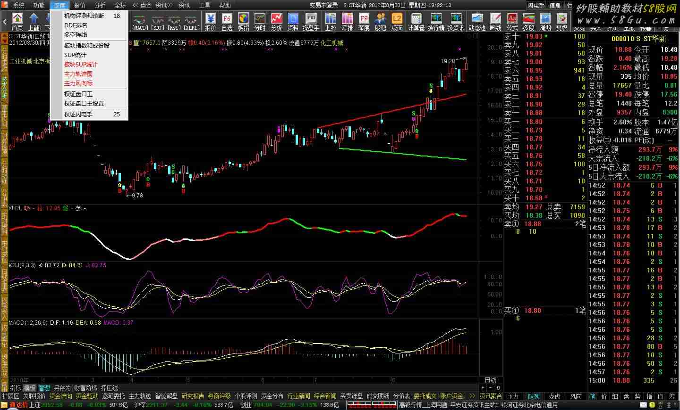The width and height of the screenshot is (680, 410).
Task: Open 分析 analysis chart icon
Action: pos(277,22)
